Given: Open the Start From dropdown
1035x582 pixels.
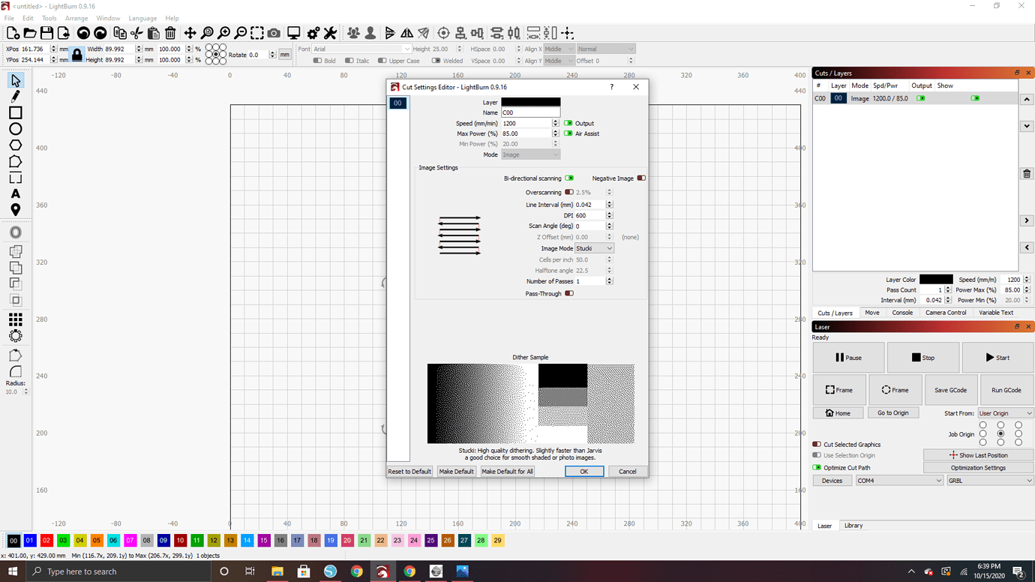Looking at the screenshot, I should click(1005, 413).
